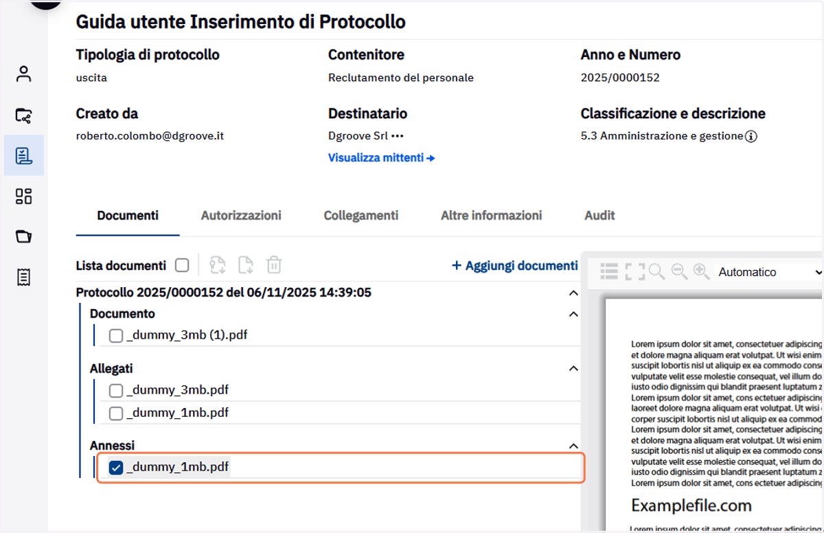Click the roberto.colombo@dgroove.it creator email
Image resolution: width=824 pixels, height=533 pixels.
[x=150, y=136]
